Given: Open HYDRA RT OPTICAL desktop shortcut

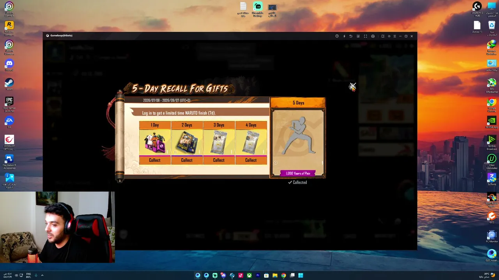Looking at the screenshot, I should pos(9,143).
